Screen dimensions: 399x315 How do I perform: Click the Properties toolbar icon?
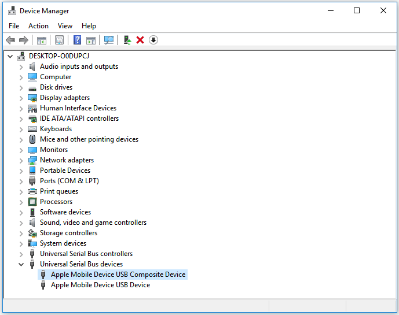[x=59, y=40]
